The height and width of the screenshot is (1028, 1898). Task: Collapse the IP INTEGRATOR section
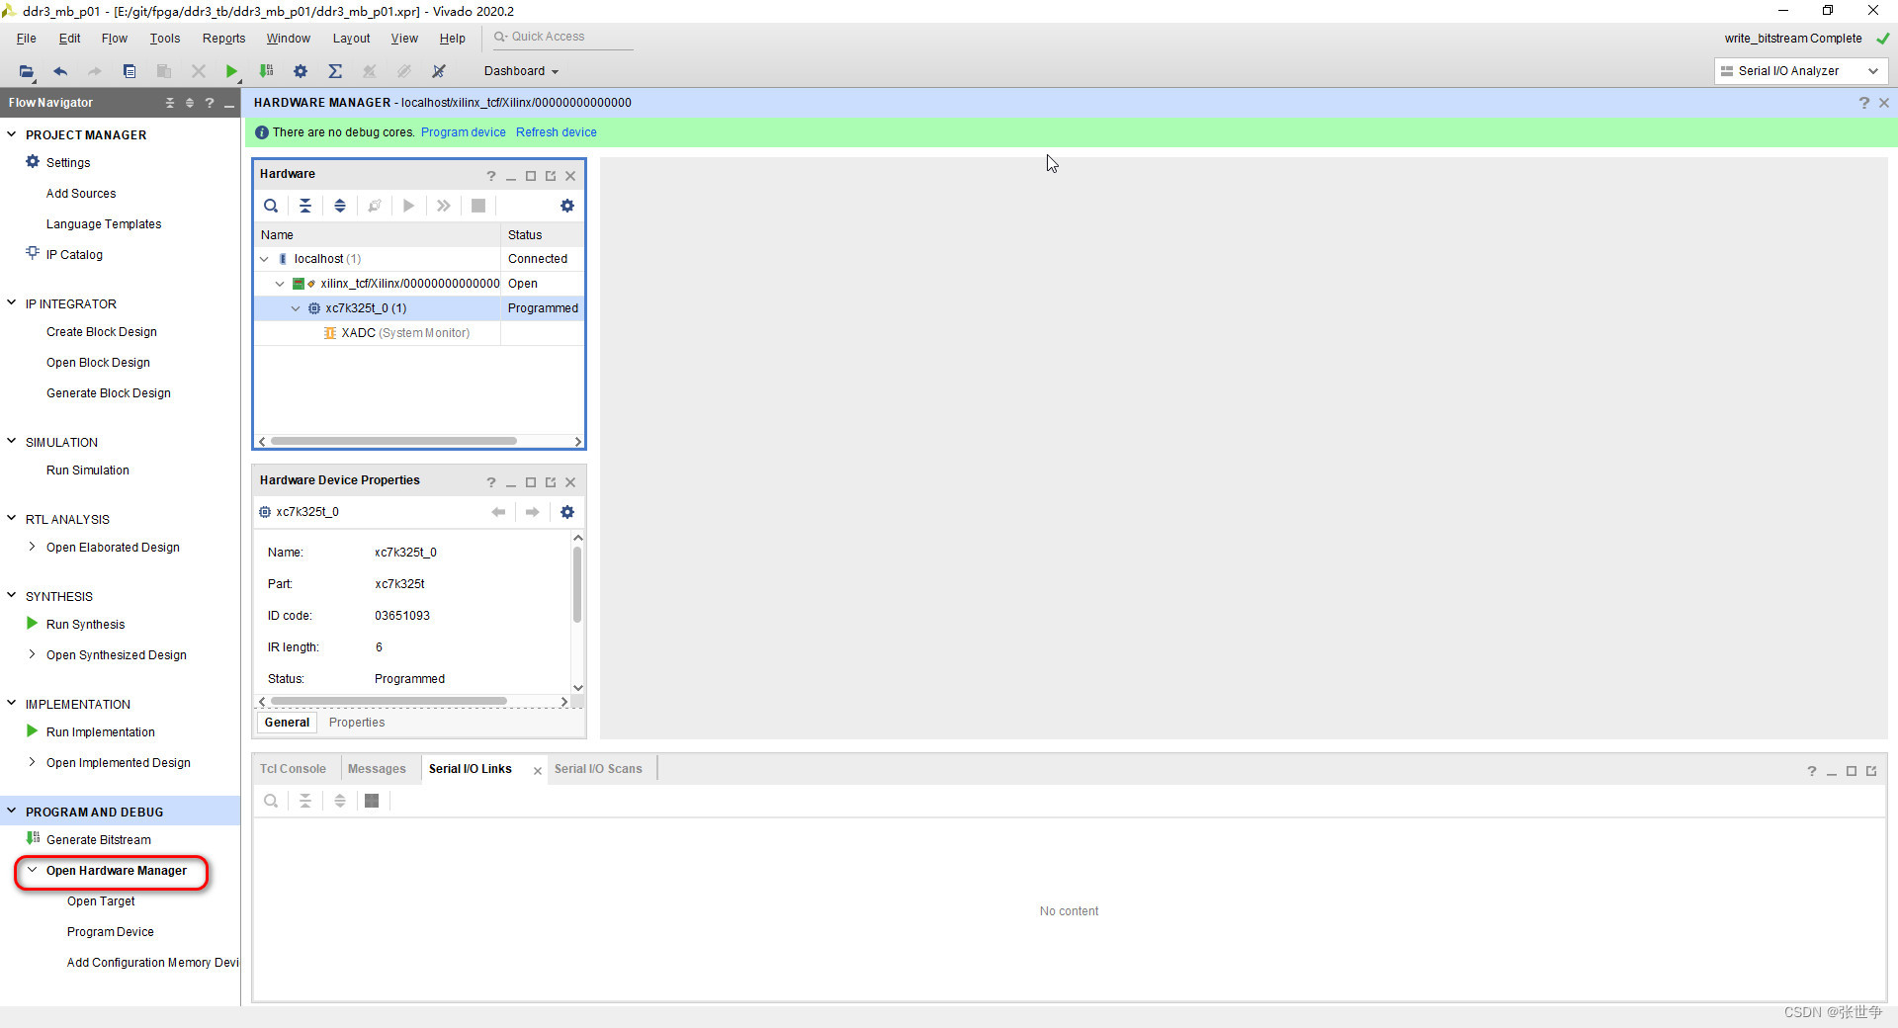pos(12,303)
